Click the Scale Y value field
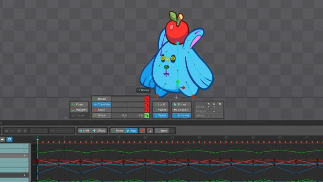This screenshot has height=182, width=323. (136, 110)
